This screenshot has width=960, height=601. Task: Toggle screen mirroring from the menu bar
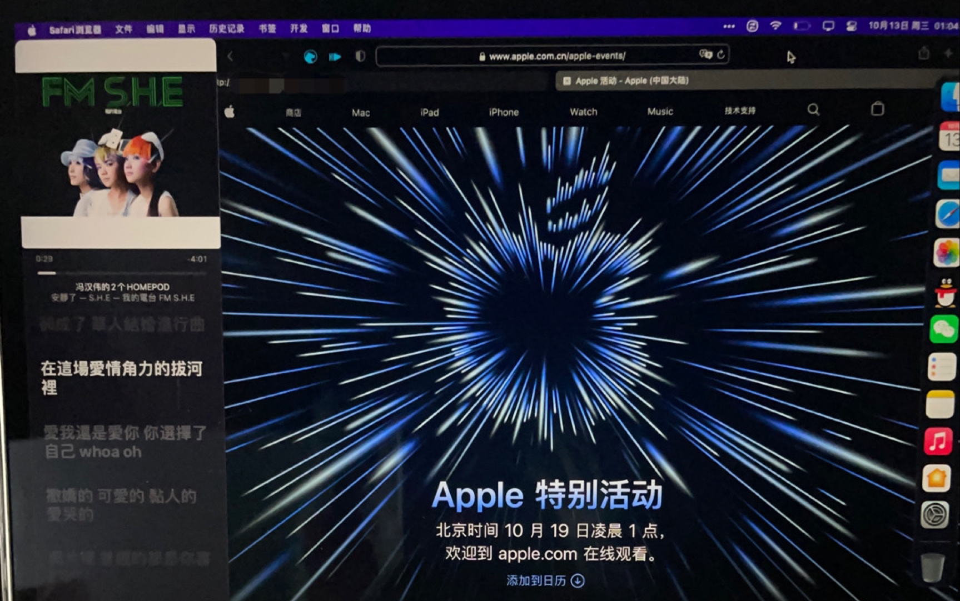[x=828, y=26]
